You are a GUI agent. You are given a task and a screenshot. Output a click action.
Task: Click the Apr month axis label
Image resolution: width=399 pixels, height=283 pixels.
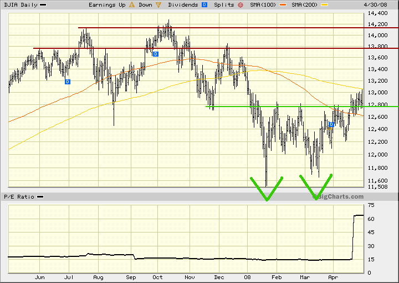[333, 277]
